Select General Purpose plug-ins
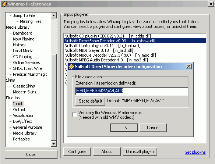The image size is (215, 164). (27, 128)
